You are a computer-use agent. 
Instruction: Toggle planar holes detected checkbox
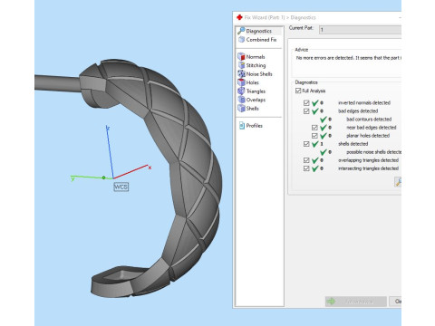tap(314, 136)
